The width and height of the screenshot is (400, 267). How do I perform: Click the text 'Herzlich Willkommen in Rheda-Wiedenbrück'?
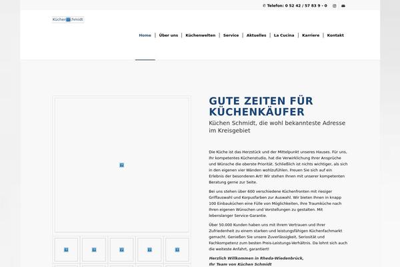click(256, 258)
